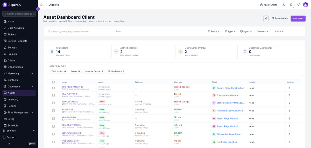
Task: Click the Maintenance Overdue warning icon
Action: 180,51
